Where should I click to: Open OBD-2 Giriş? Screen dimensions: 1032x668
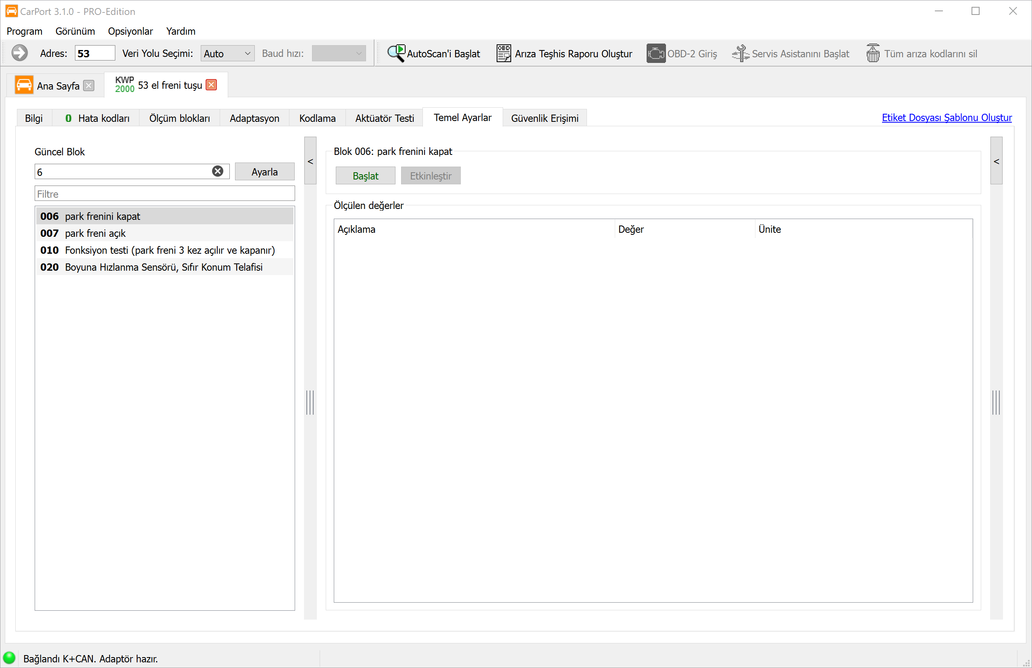[682, 53]
